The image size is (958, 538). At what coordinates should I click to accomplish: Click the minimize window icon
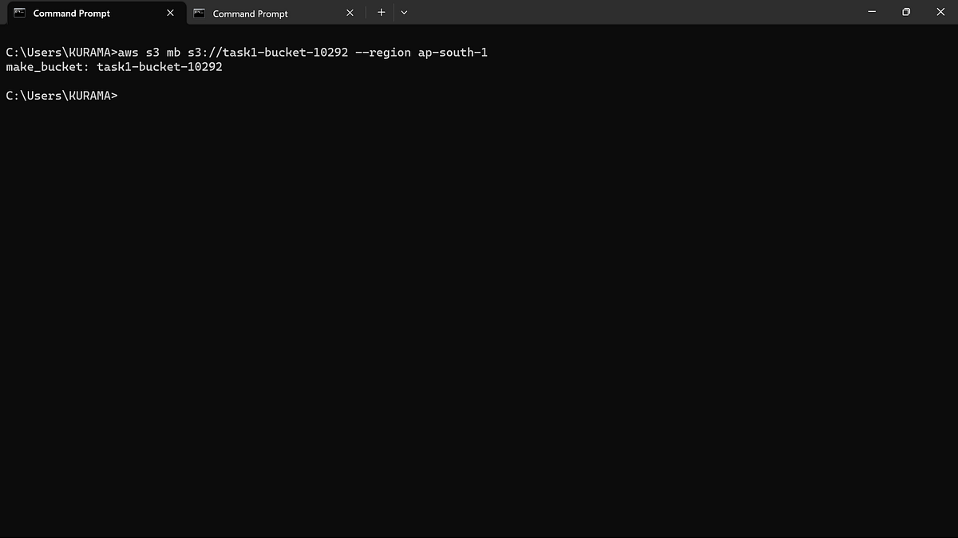point(871,12)
